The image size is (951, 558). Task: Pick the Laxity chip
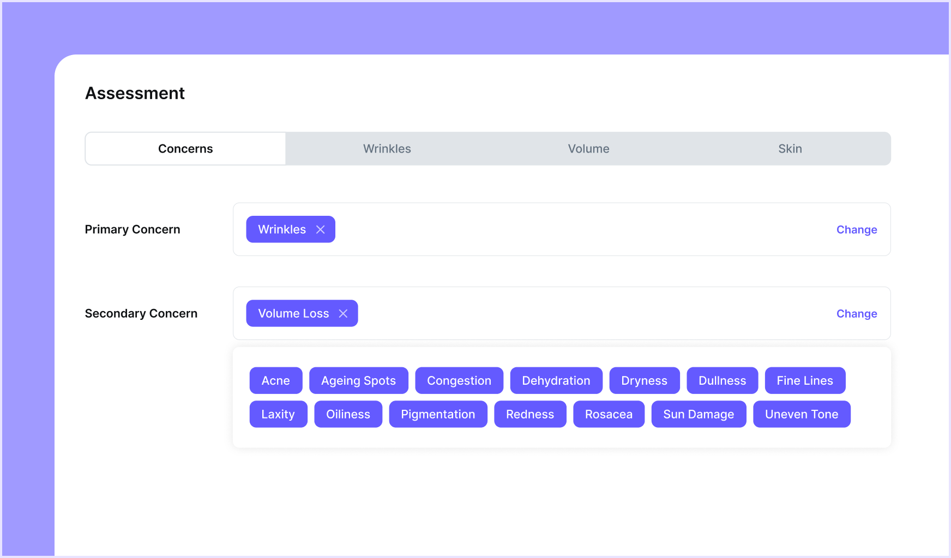[279, 414]
